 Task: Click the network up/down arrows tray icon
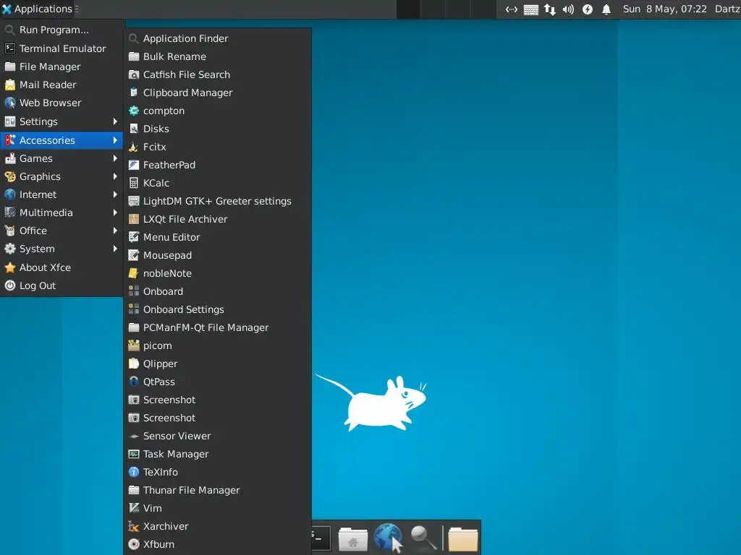pos(550,9)
